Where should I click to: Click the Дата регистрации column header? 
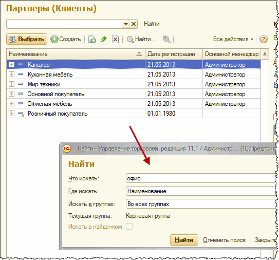(x=174, y=54)
